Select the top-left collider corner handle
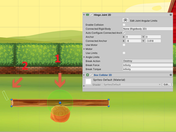The image size is (176, 132). 12,100
